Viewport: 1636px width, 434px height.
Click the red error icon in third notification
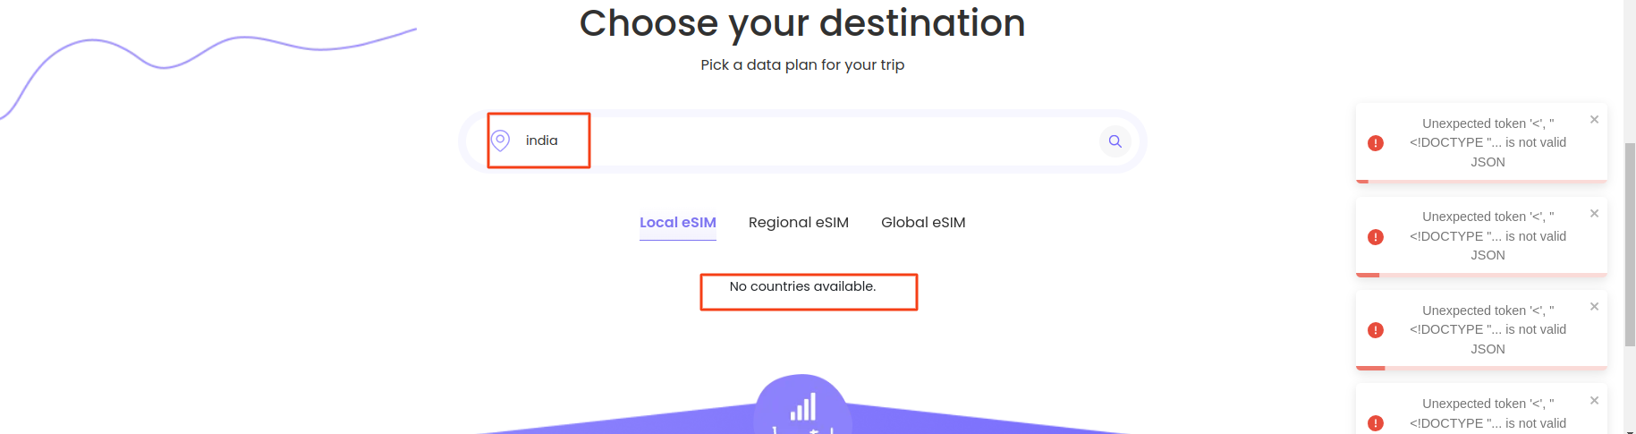1376,330
